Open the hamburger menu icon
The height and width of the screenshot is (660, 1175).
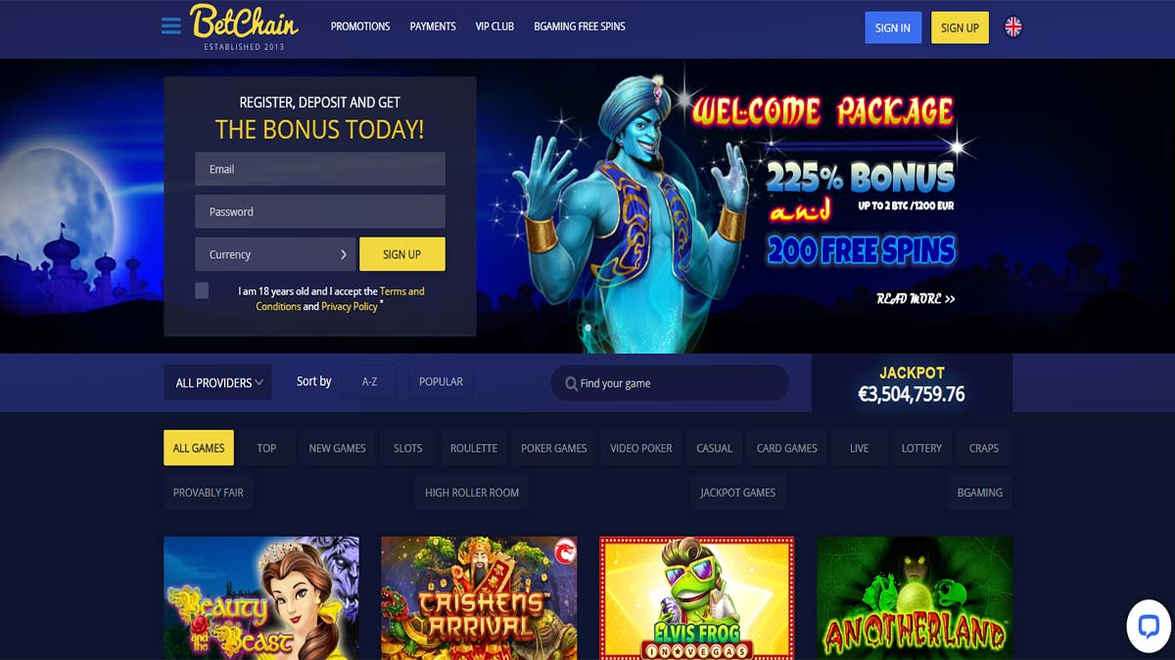point(171,26)
